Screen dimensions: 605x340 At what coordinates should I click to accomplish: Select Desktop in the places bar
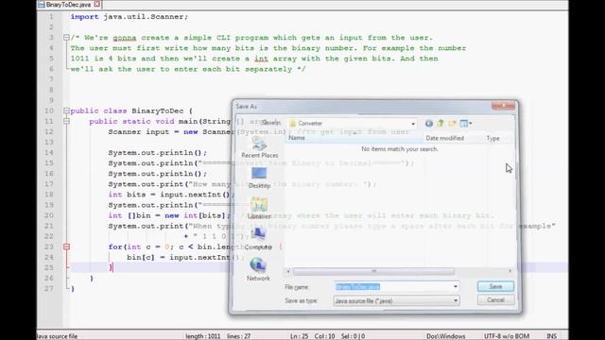(x=259, y=178)
